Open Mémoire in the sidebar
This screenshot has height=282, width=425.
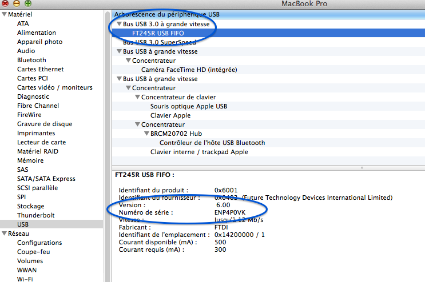tap(30, 160)
